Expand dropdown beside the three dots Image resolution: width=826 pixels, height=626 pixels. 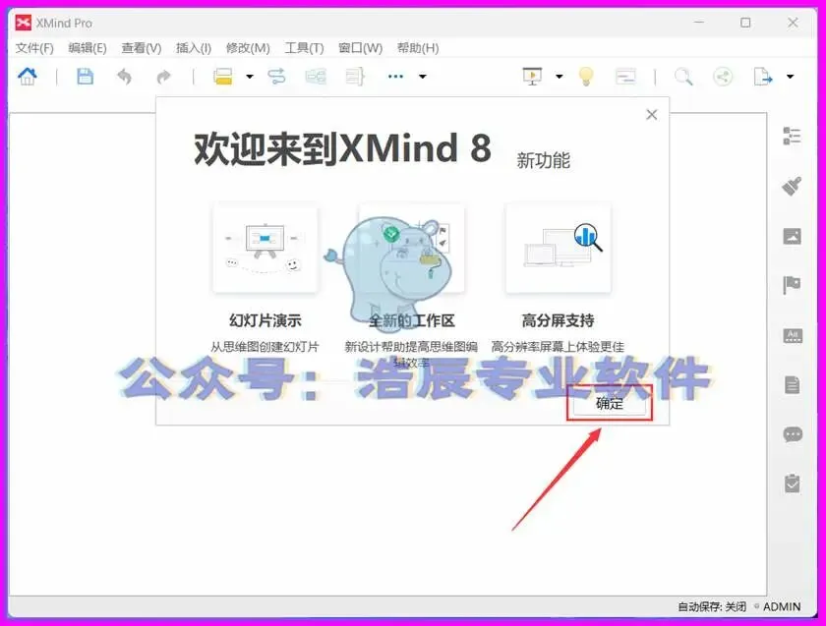coord(423,77)
